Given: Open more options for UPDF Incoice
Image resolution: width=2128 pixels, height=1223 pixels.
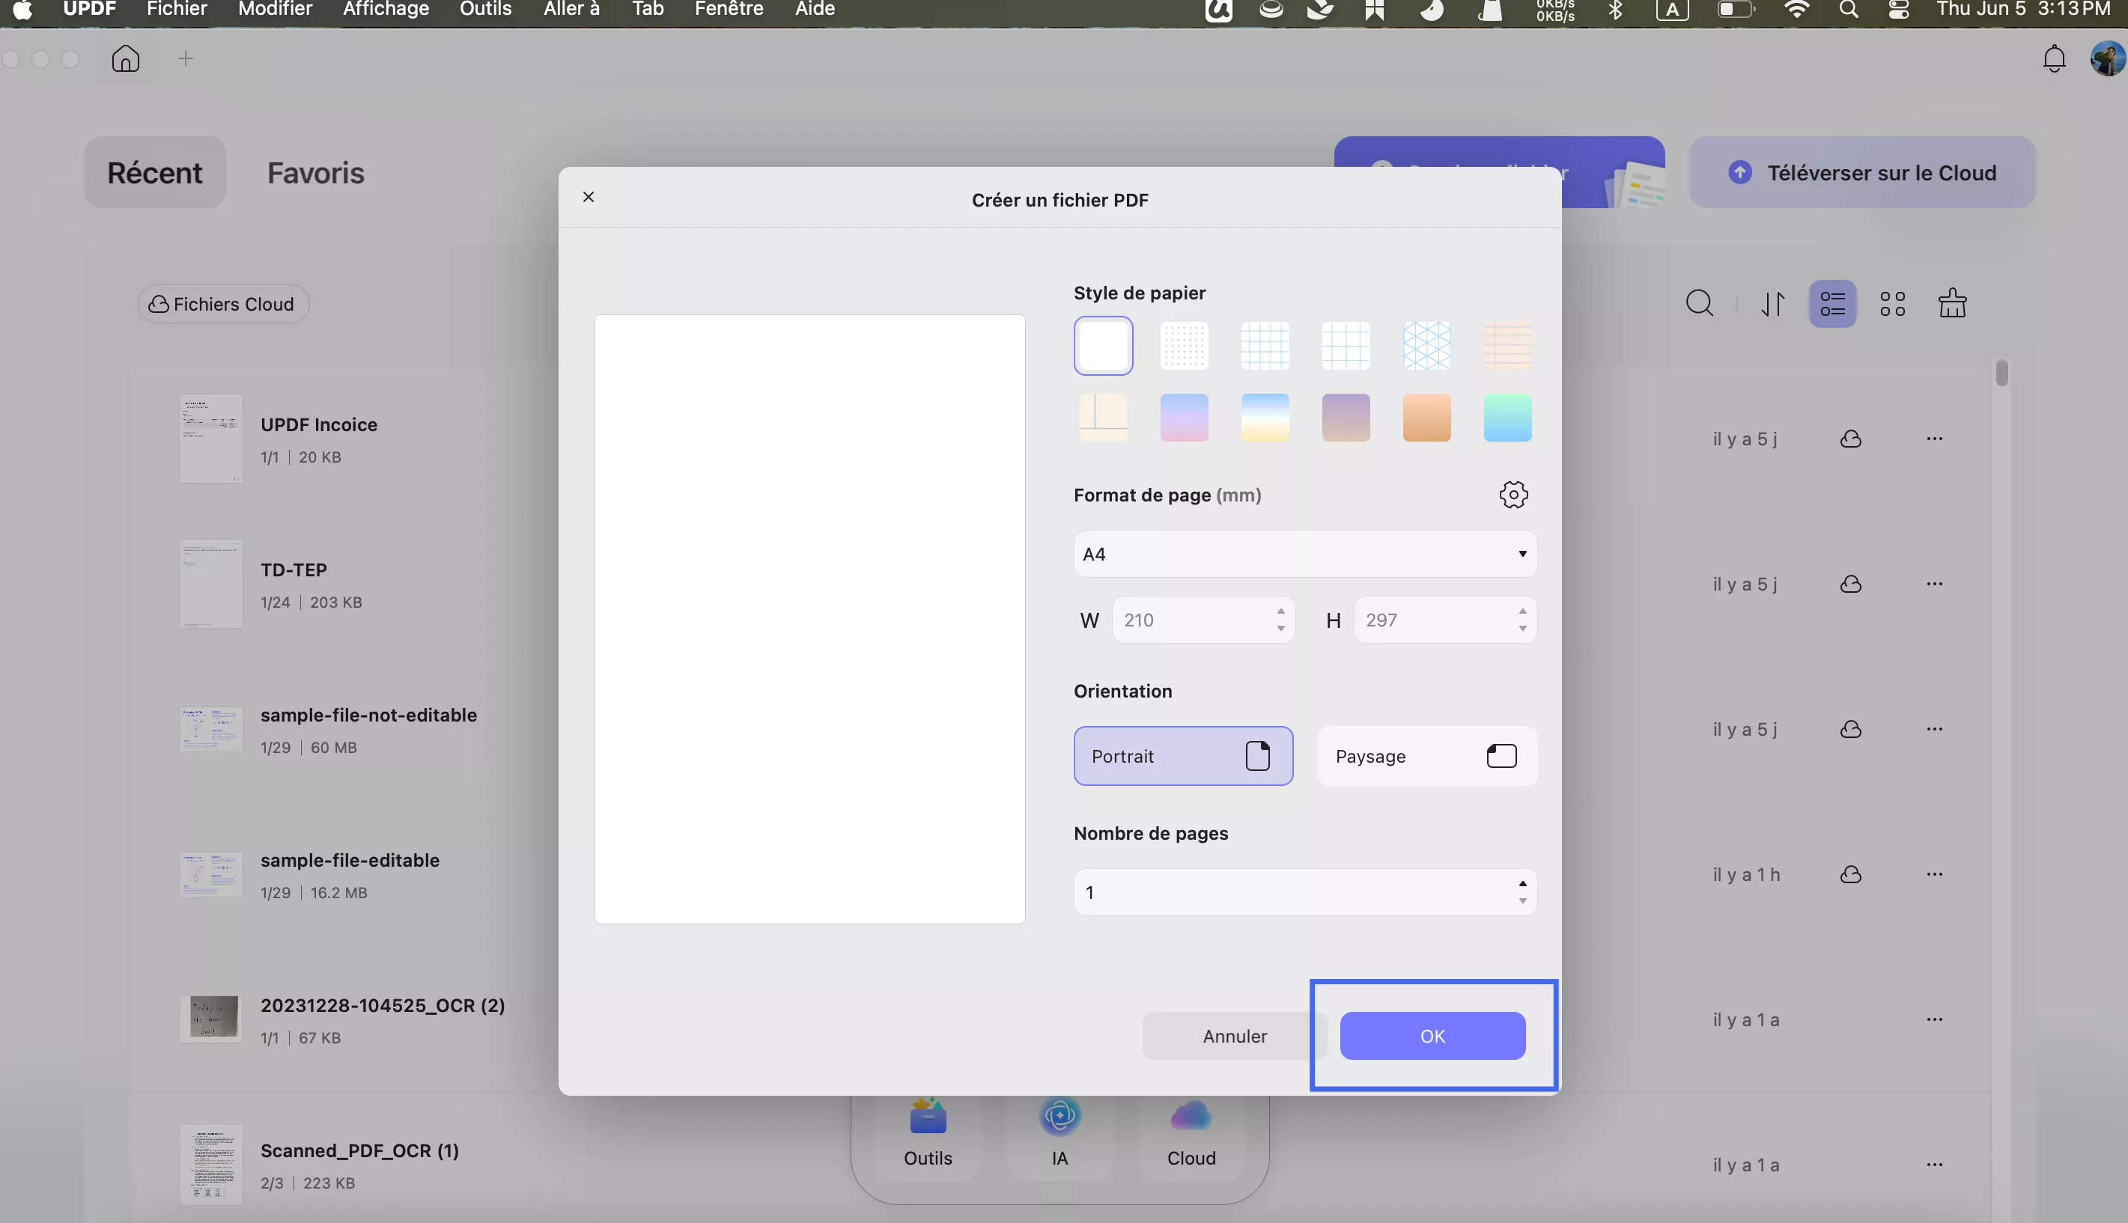Looking at the screenshot, I should pyautogui.click(x=1935, y=439).
